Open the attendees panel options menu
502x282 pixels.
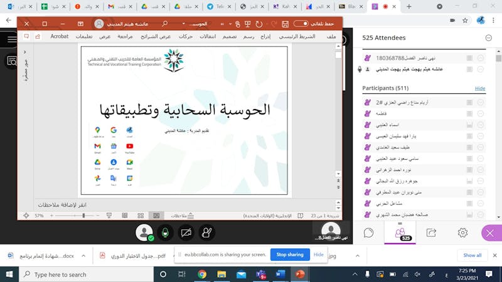click(489, 38)
